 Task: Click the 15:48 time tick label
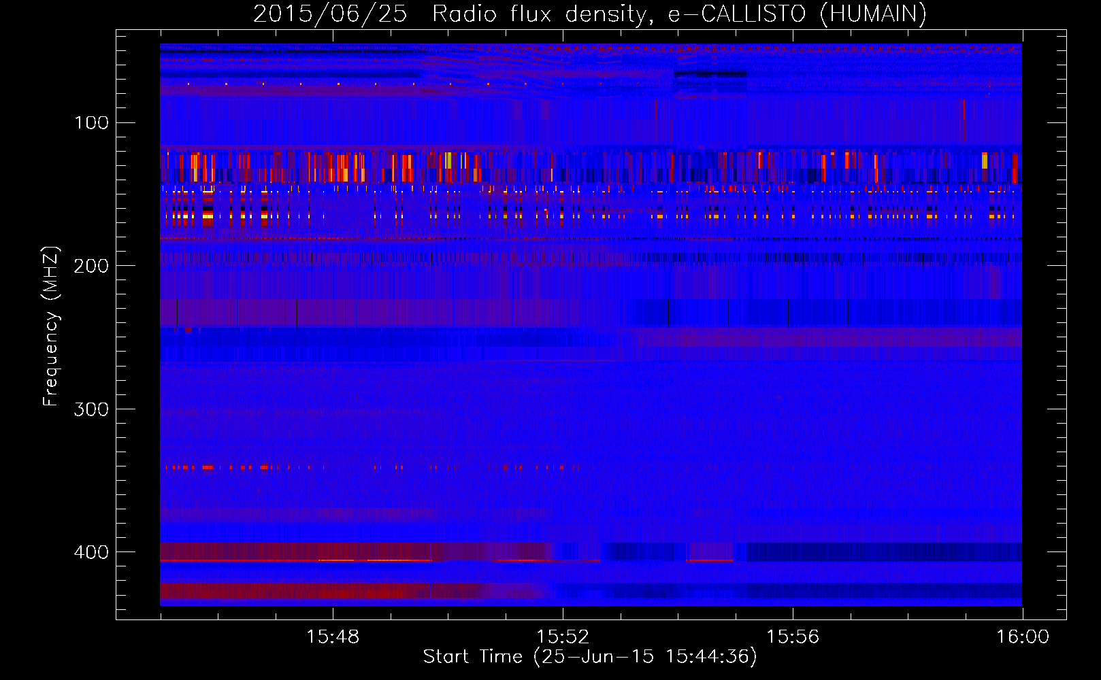click(333, 636)
